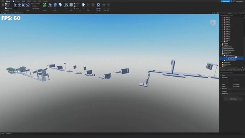Open the Material Manager
The width and height of the screenshot is (245, 138).
(66, 5)
